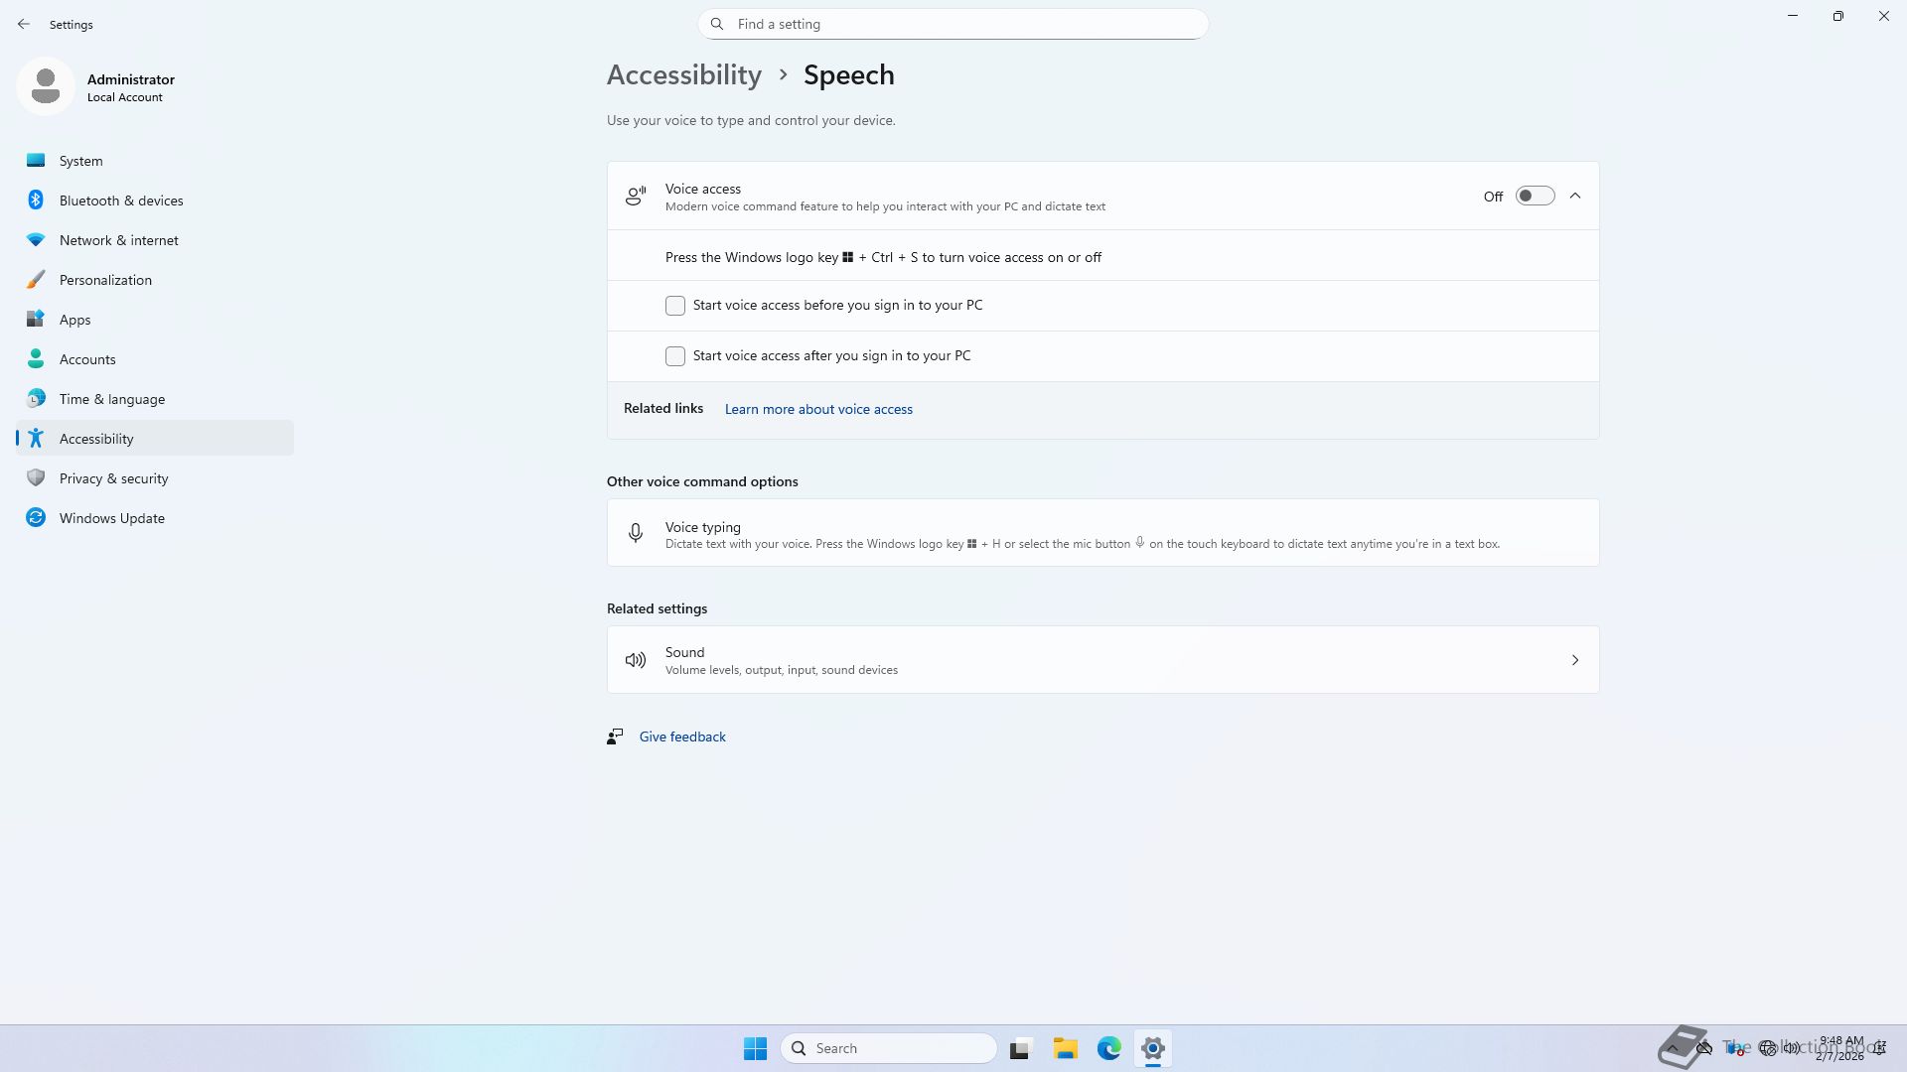Open File Explorer from the taskbar
Image resolution: width=1907 pixels, height=1072 pixels.
1065,1048
